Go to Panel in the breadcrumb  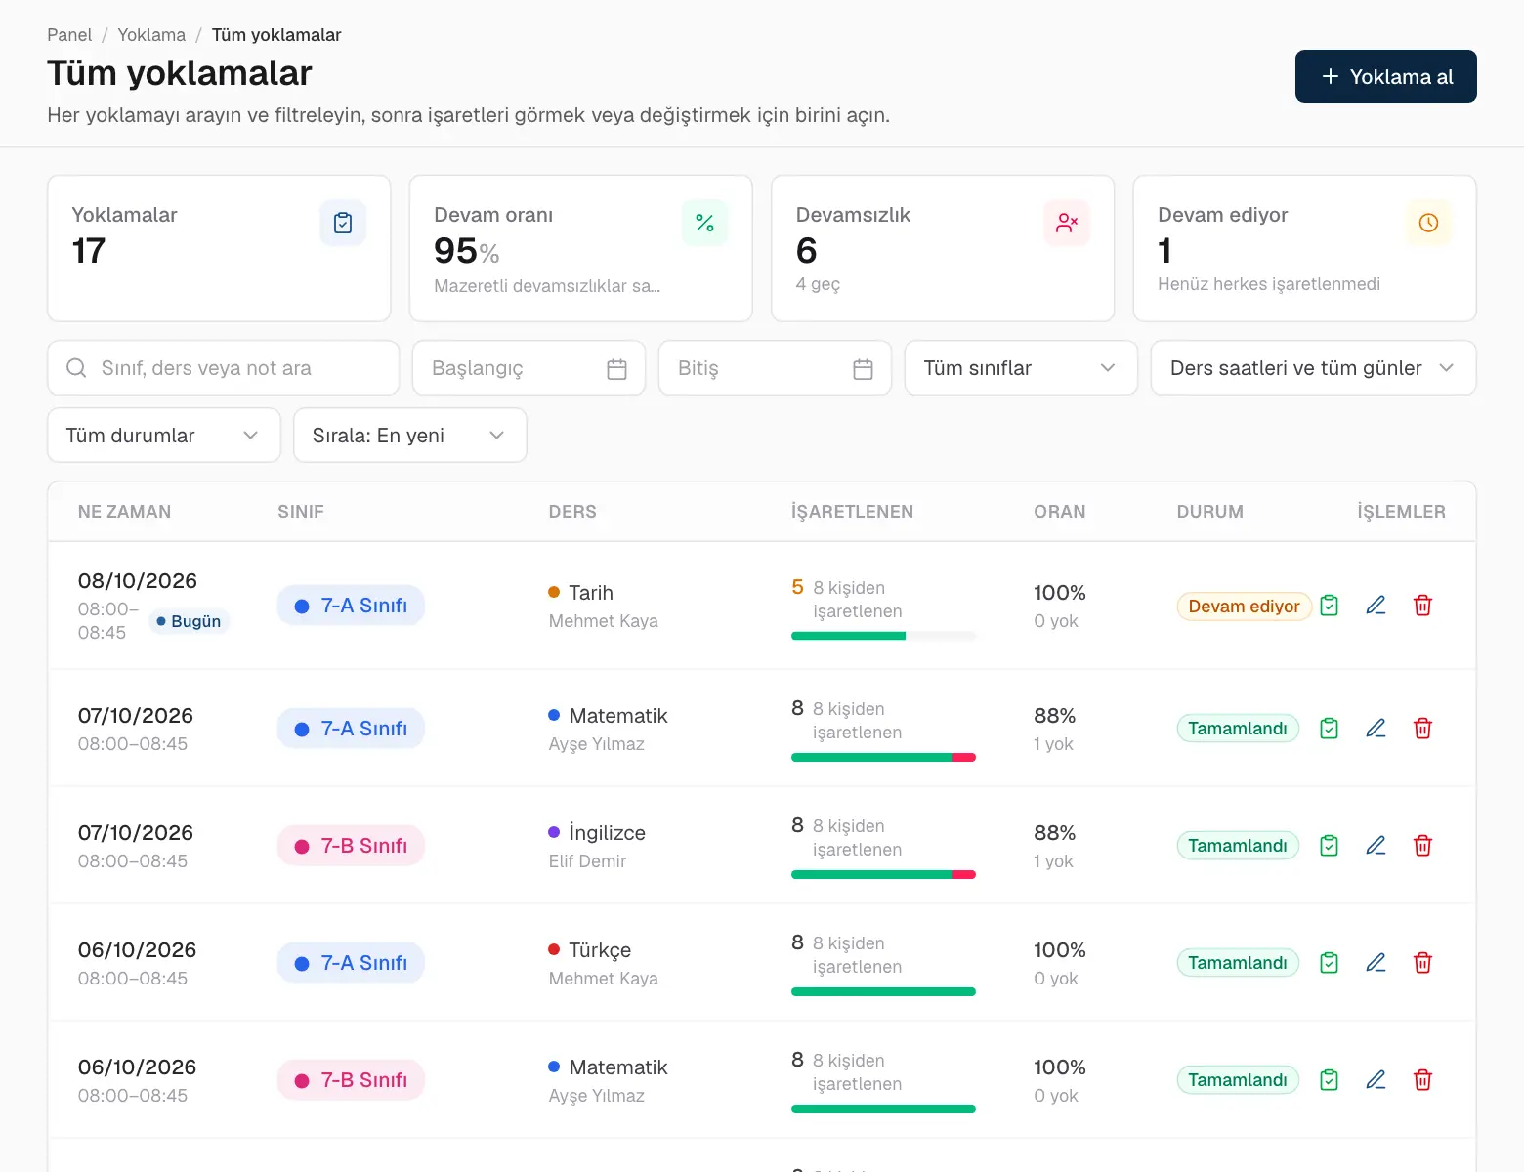69,35
